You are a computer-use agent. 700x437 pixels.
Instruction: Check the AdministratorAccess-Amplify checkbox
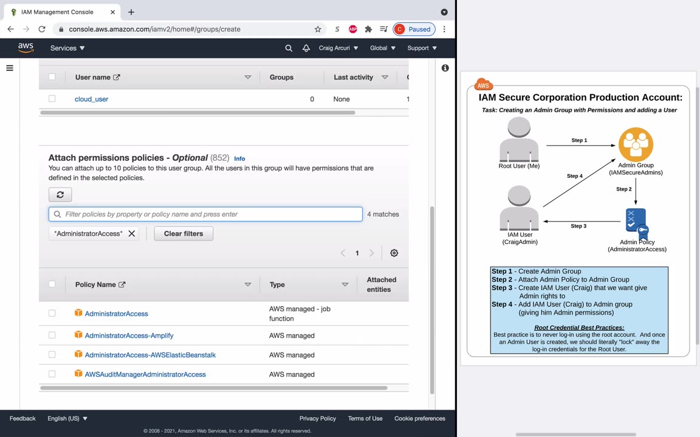click(52, 335)
